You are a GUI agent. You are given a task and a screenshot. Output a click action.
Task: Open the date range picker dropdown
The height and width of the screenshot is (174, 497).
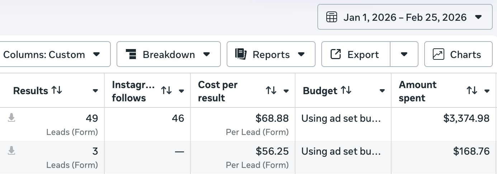click(x=405, y=17)
